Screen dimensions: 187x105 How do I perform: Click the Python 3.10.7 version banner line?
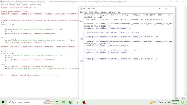128,15
